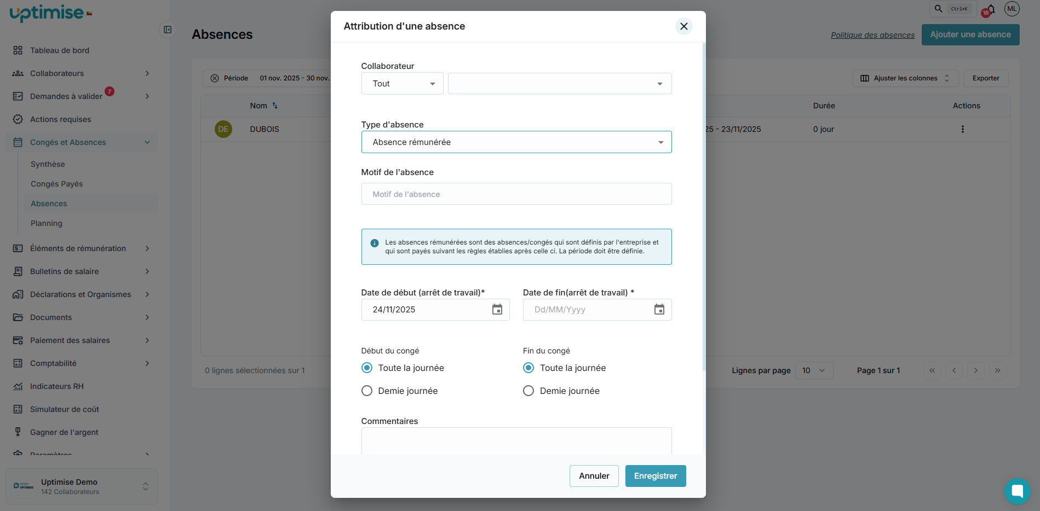The width and height of the screenshot is (1040, 511).
Task: Click the Motif de l'absence field
Action: click(516, 194)
